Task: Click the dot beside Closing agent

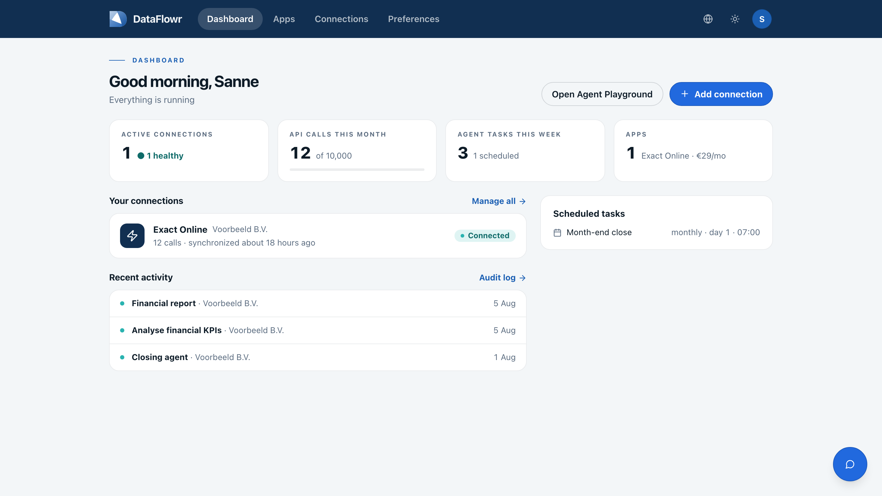Action: tap(122, 357)
